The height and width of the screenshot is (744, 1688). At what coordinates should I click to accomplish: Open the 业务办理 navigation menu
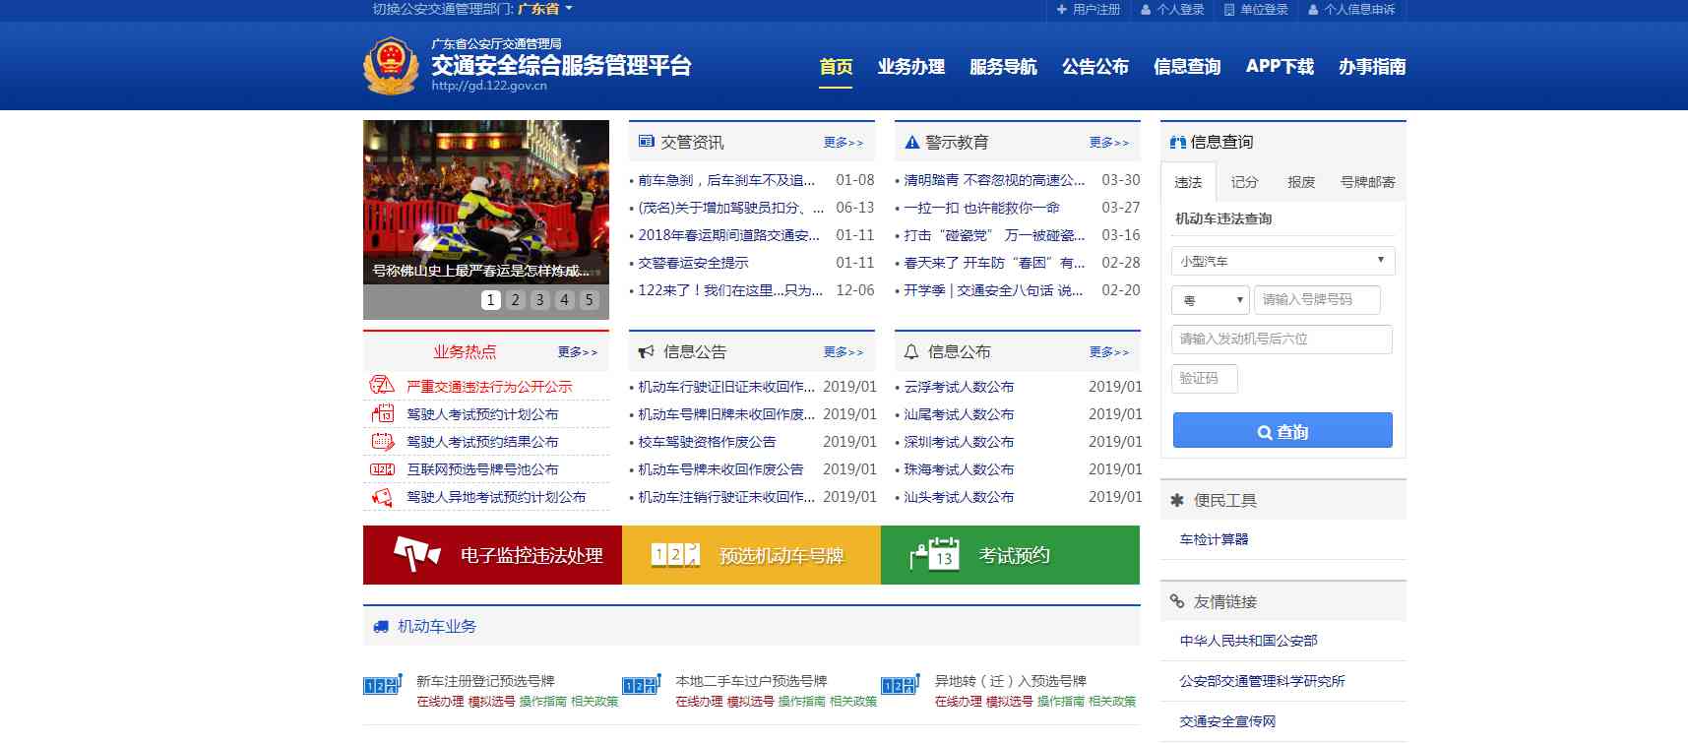tap(910, 67)
